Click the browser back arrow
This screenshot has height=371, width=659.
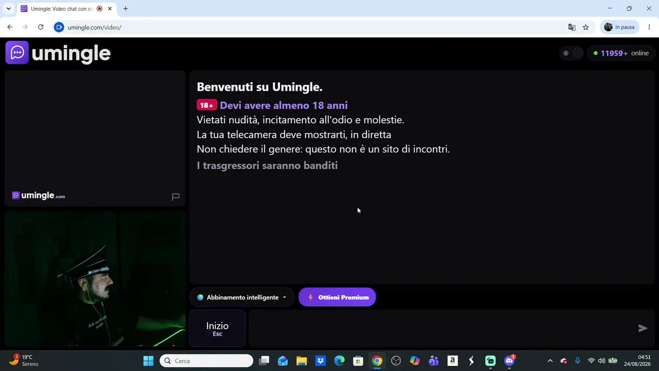tap(10, 27)
